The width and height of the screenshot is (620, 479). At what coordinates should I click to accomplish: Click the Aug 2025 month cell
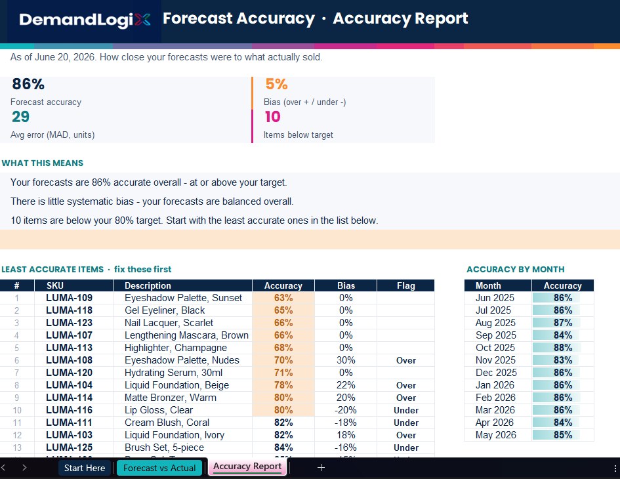pyautogui.click(x=498, y=323)
